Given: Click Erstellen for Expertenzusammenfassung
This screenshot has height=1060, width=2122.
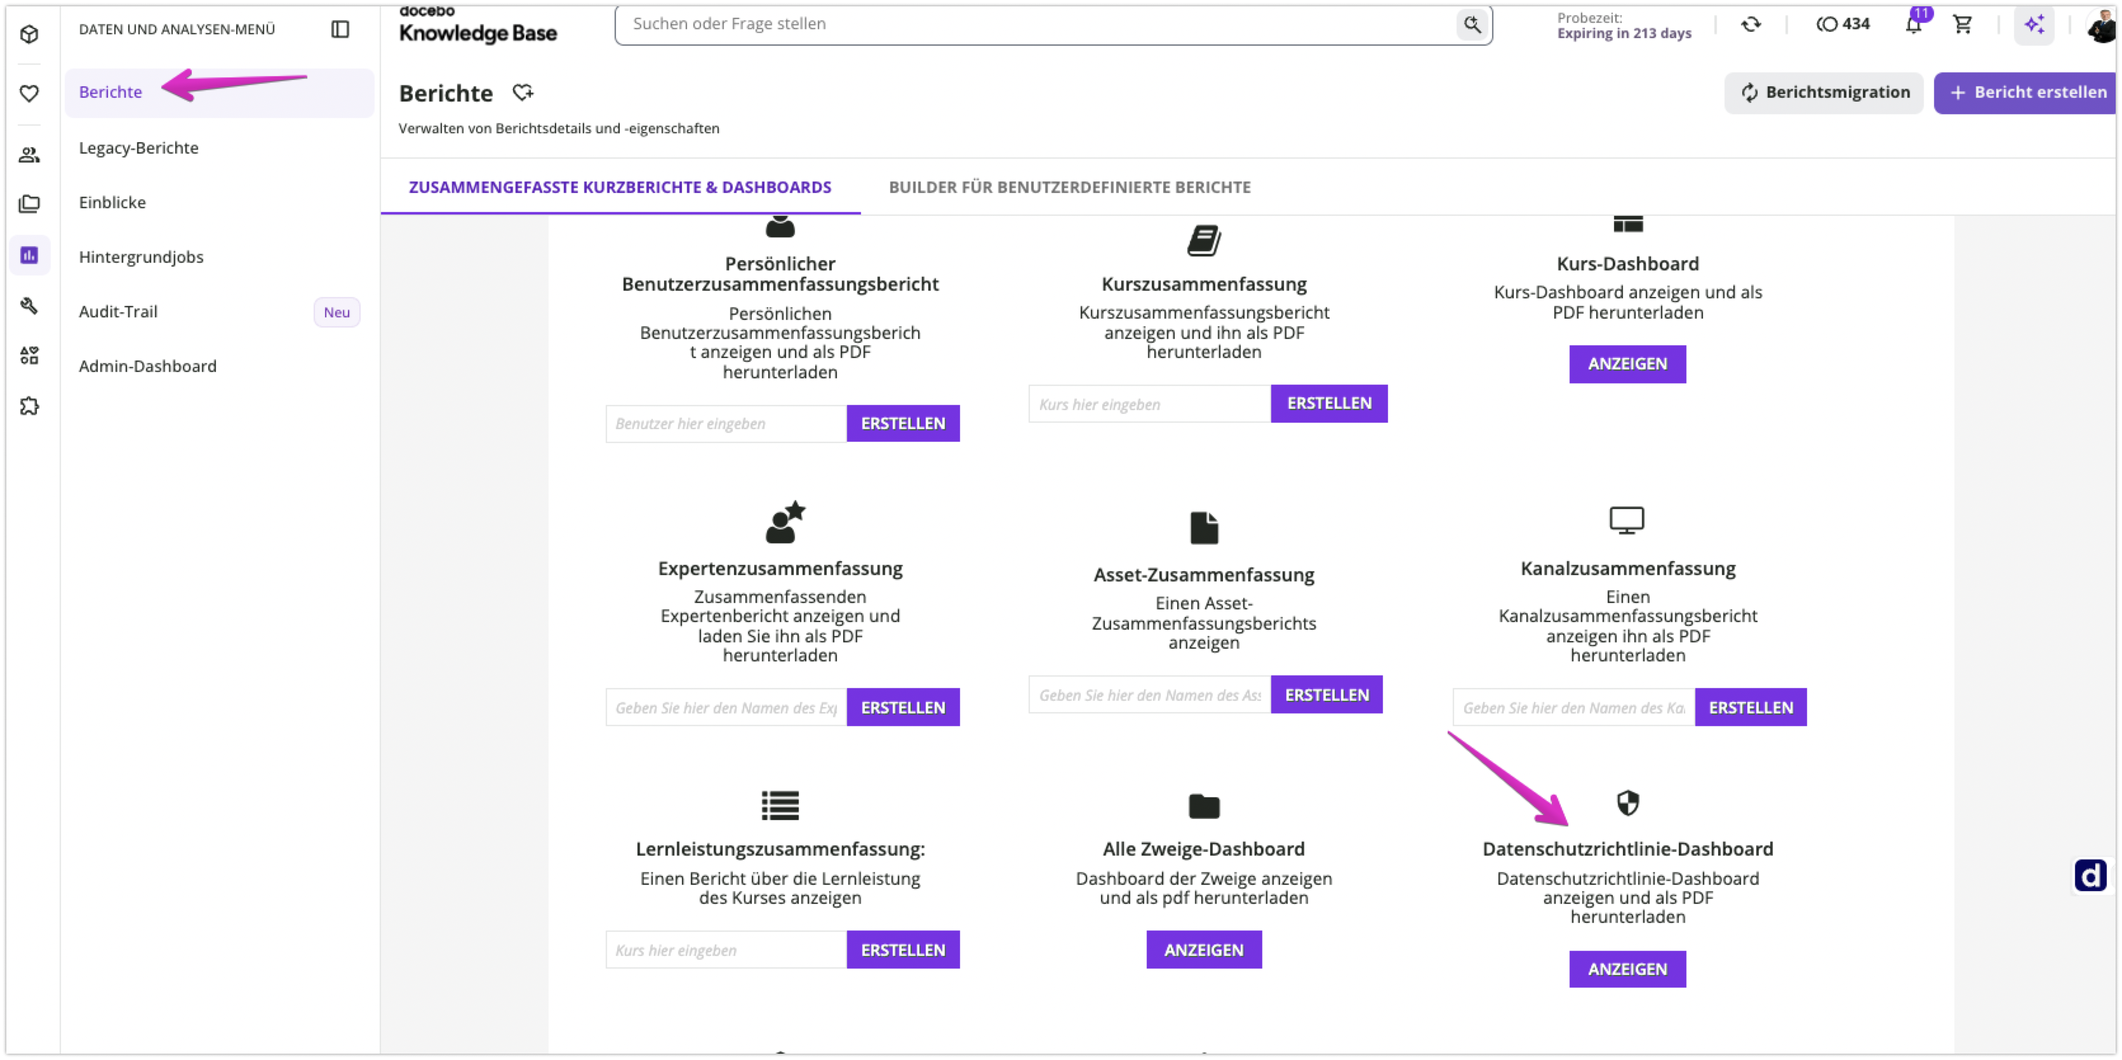Looking at the screenshot, I should [x=903, y=708].
